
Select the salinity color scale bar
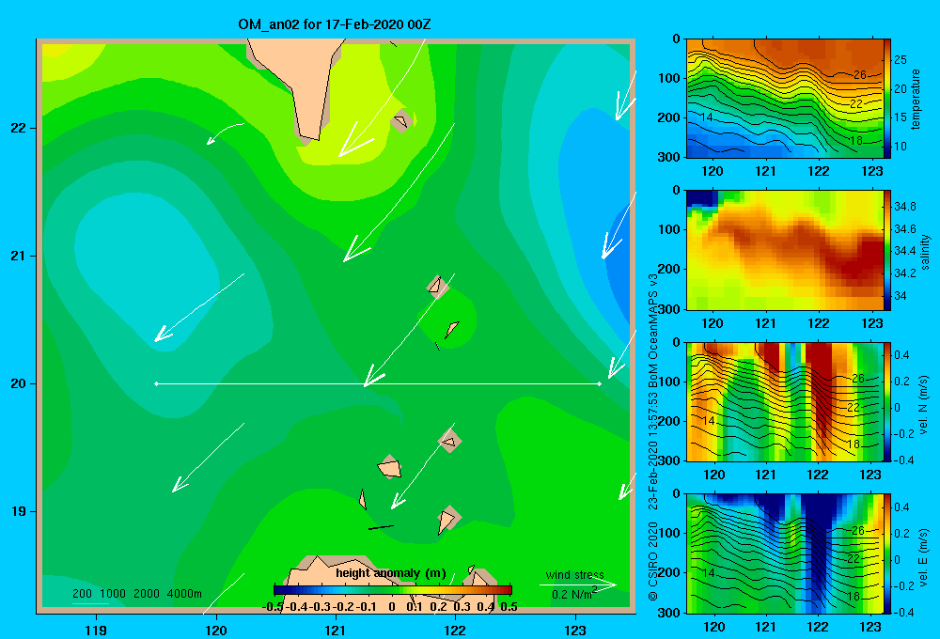887,250
